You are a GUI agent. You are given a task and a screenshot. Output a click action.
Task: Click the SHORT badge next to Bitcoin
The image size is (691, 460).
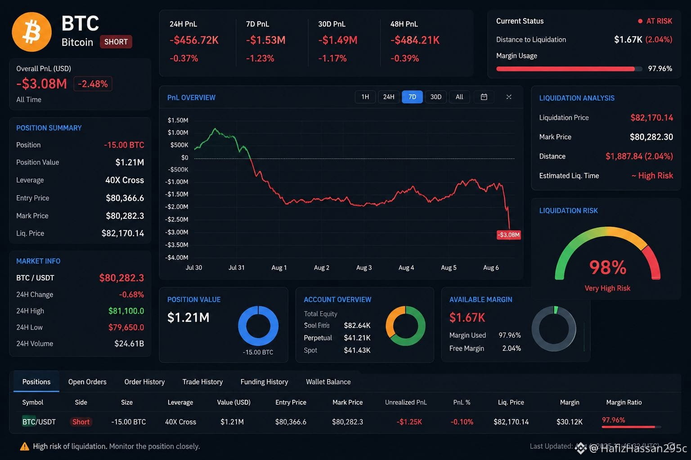[116, 42]
